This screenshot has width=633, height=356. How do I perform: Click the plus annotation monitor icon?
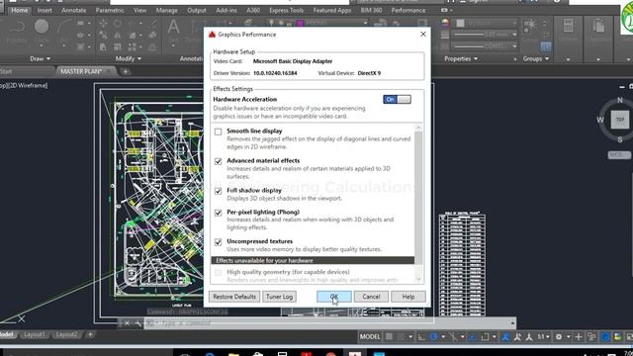[x=578, y=336]
